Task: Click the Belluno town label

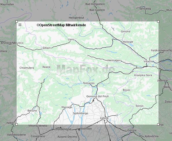Action: pyautogui.click(x=32, y=111)
